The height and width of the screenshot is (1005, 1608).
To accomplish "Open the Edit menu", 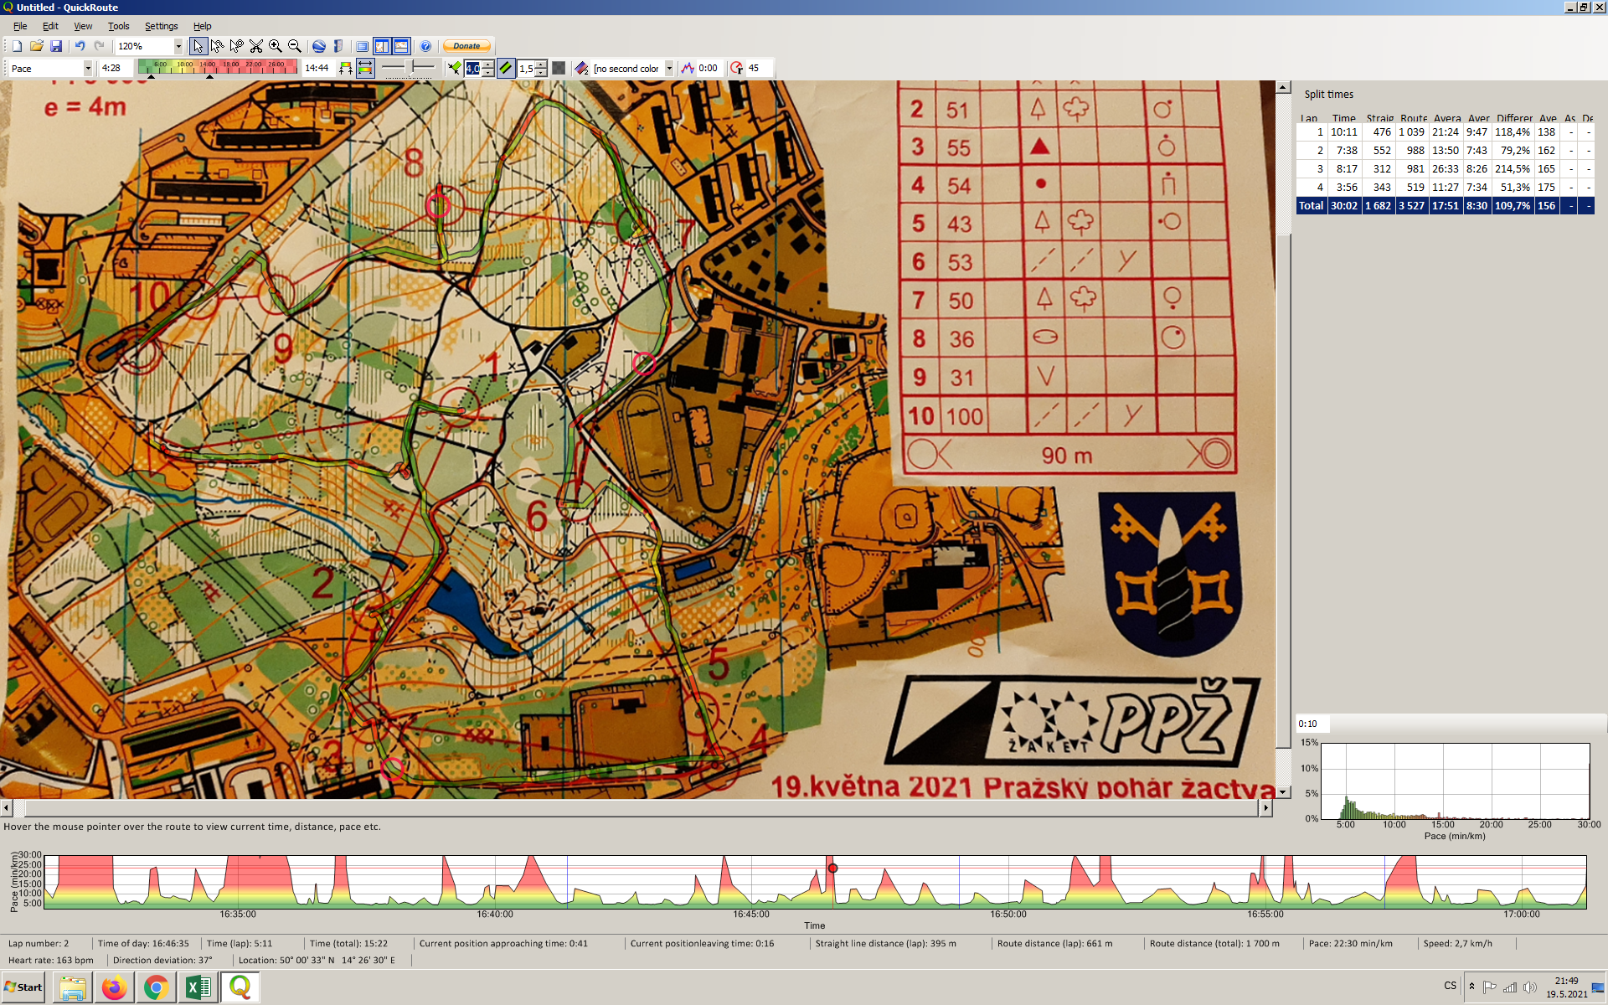I will coord(50,26).
